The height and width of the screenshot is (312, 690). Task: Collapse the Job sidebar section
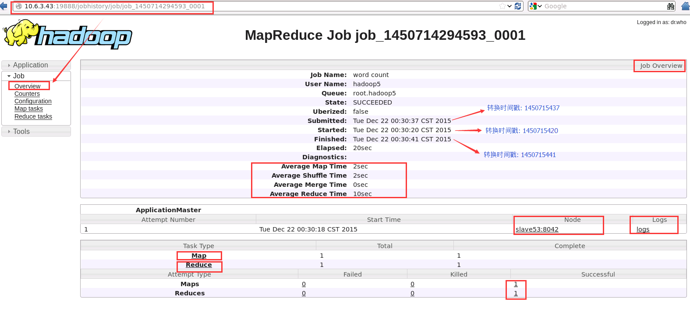[36, 76]
